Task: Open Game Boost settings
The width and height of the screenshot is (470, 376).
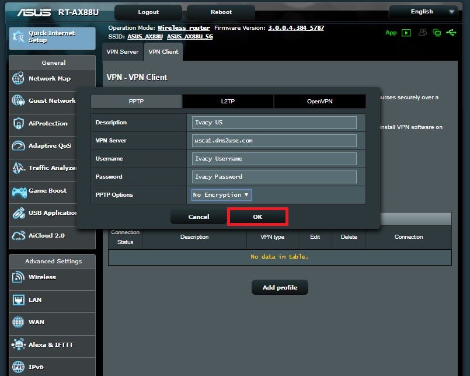Action: (x=41, y=191)
